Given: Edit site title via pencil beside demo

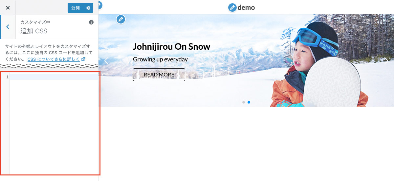Looking at the screenshot, I should pyautogui.click(x=232, y=7).
